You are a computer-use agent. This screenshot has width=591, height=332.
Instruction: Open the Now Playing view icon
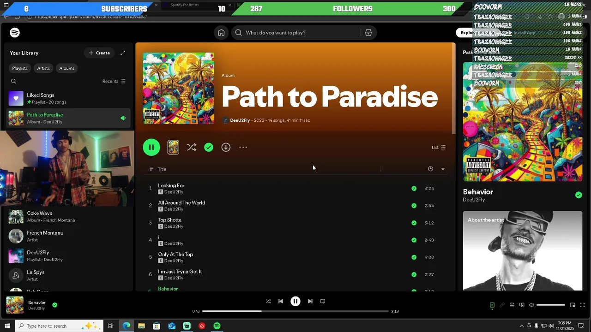[x=492, y=305]
